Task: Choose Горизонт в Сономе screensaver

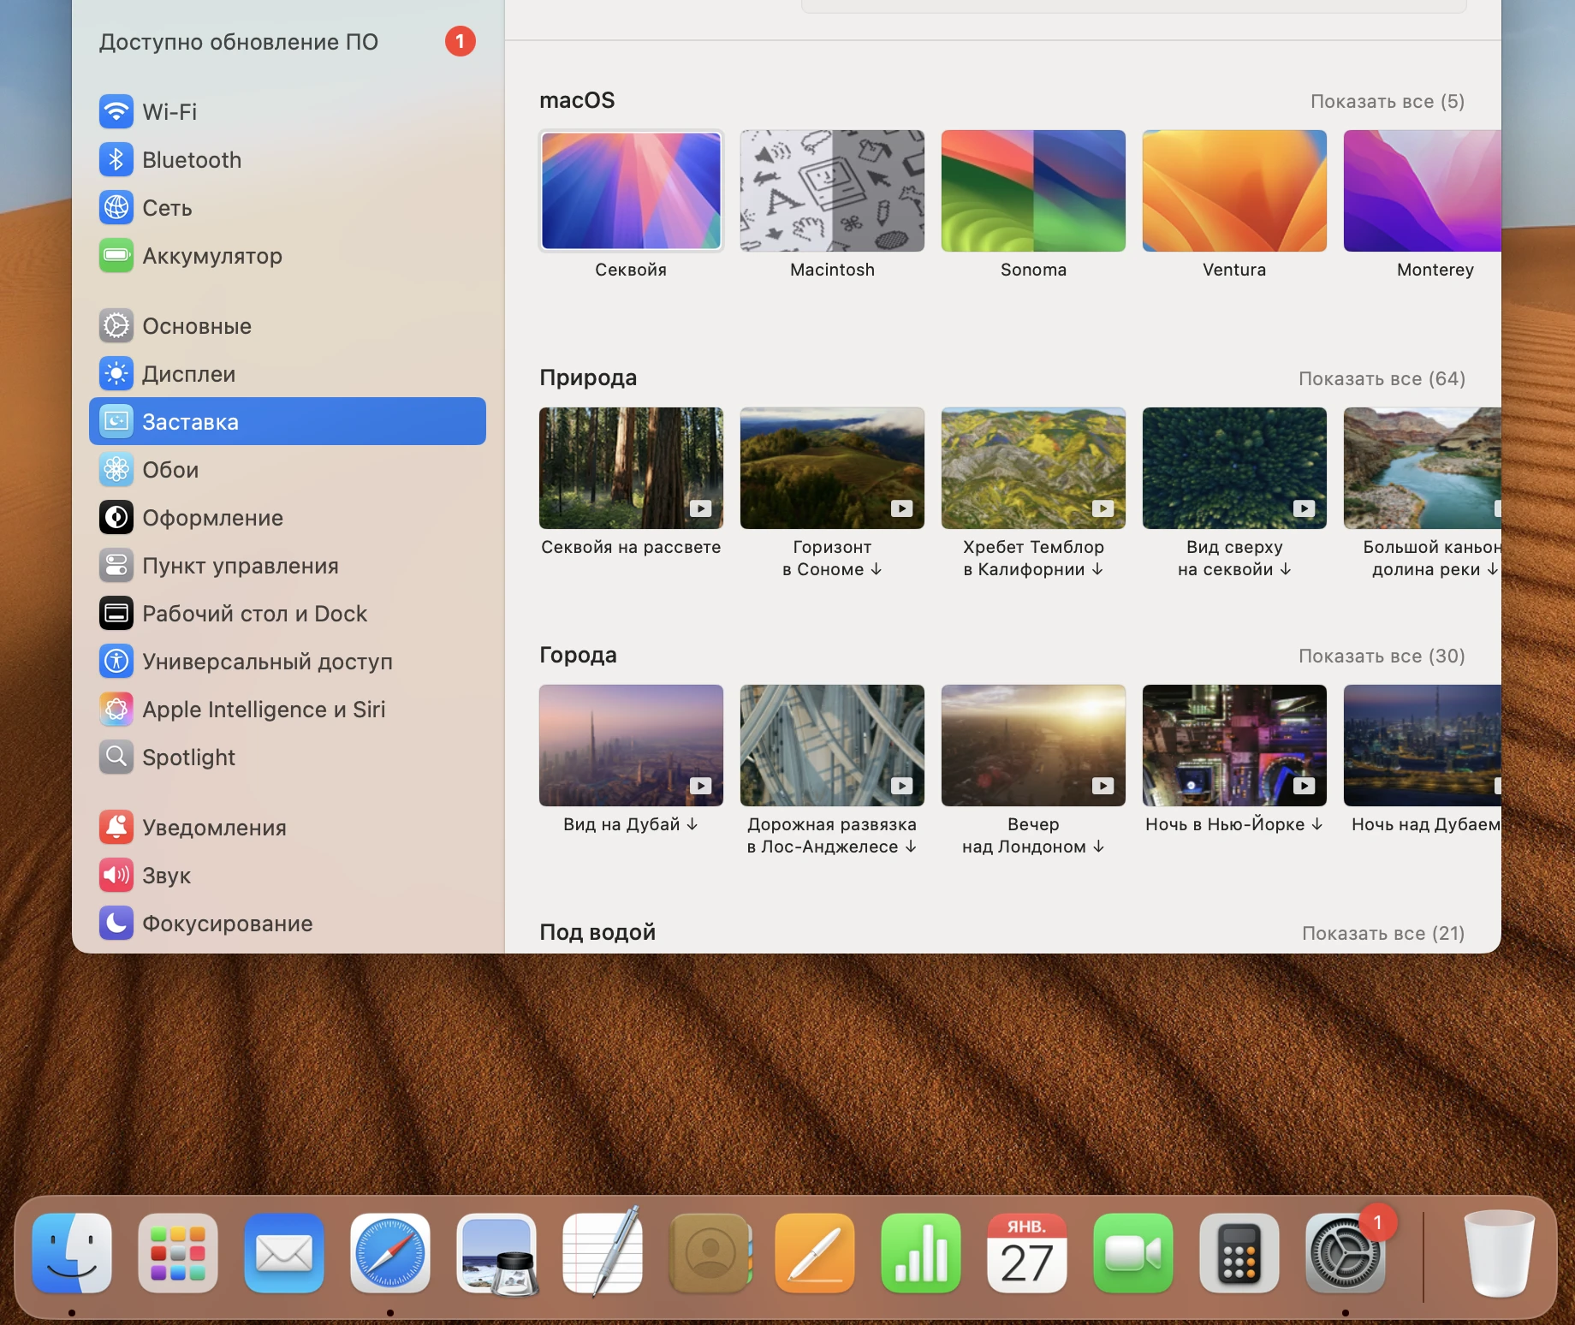Action: tap(832, 468)
